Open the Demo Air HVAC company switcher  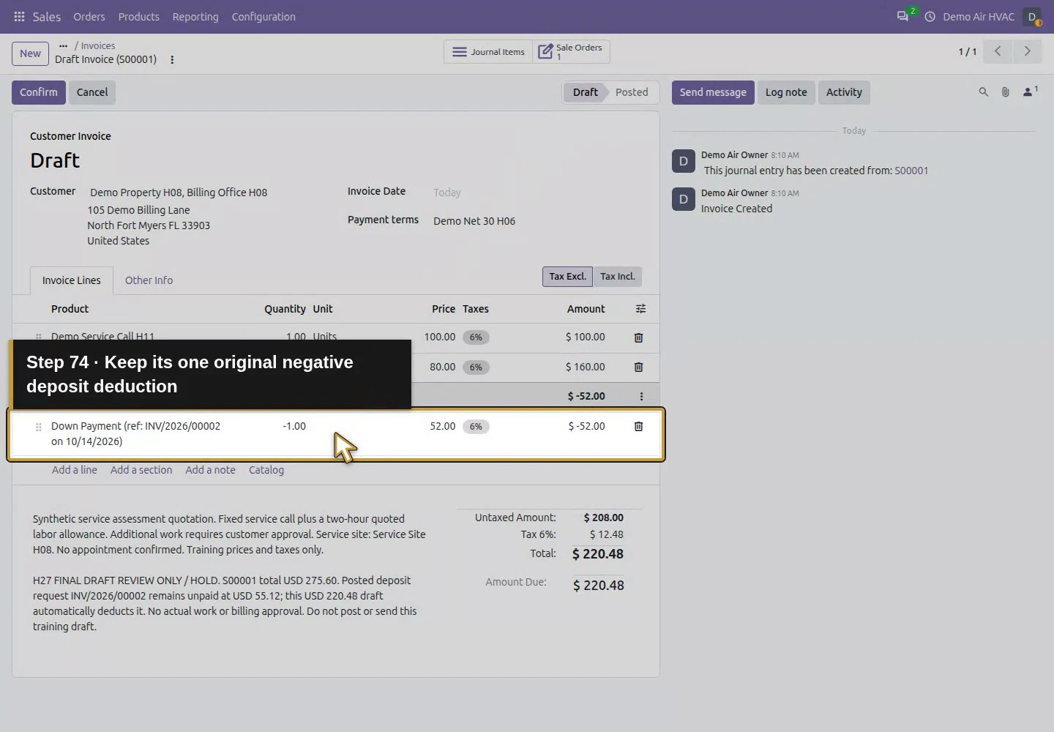(979, 17)
